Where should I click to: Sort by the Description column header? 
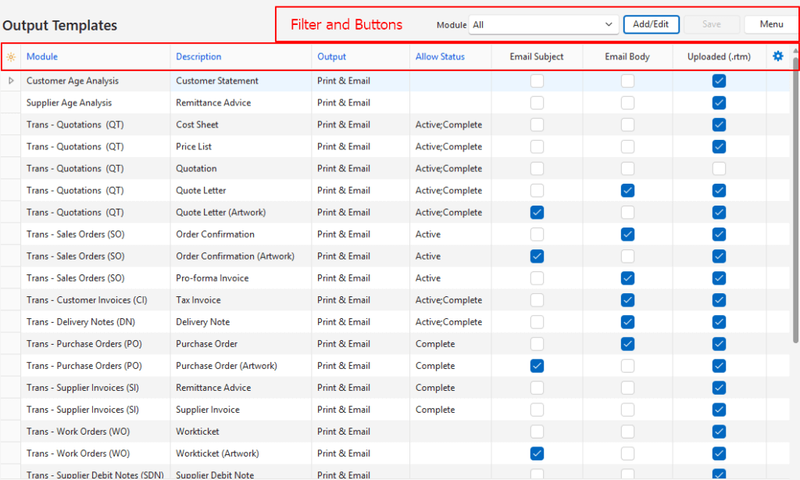(x=198, y=56)
